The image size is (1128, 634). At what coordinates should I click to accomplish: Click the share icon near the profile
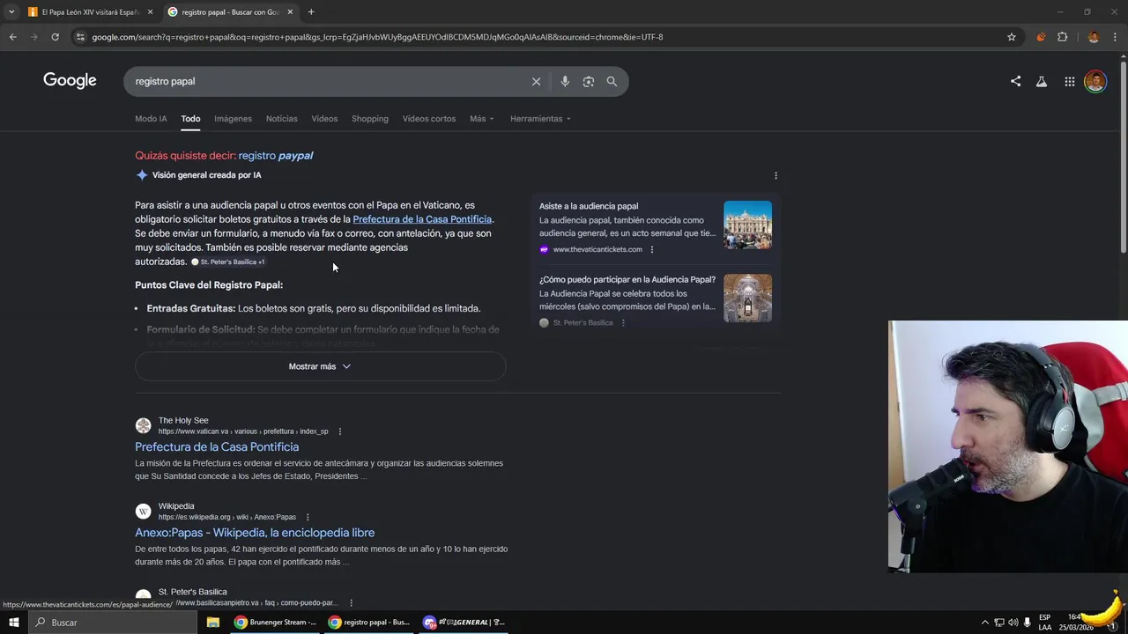(x=1015, y=81)
